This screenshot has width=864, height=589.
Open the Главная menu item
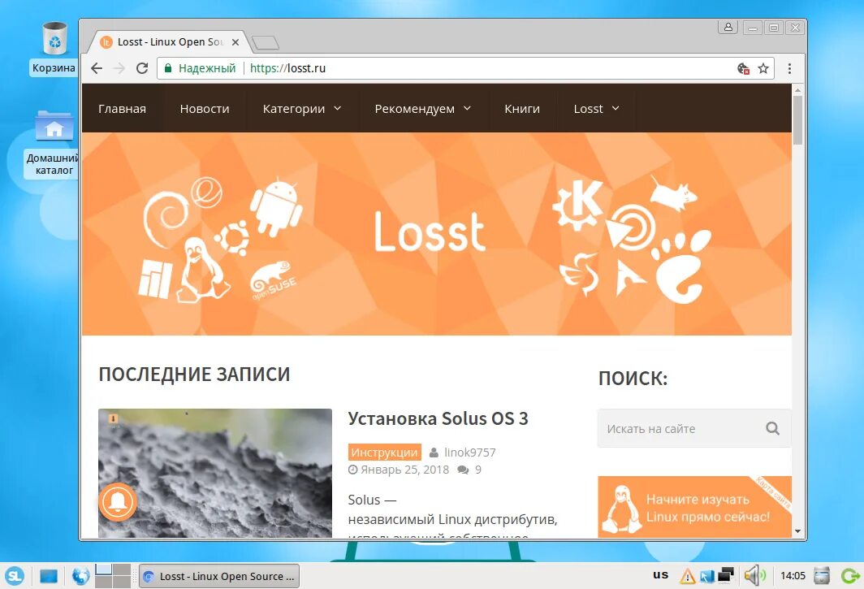point(123,109)
